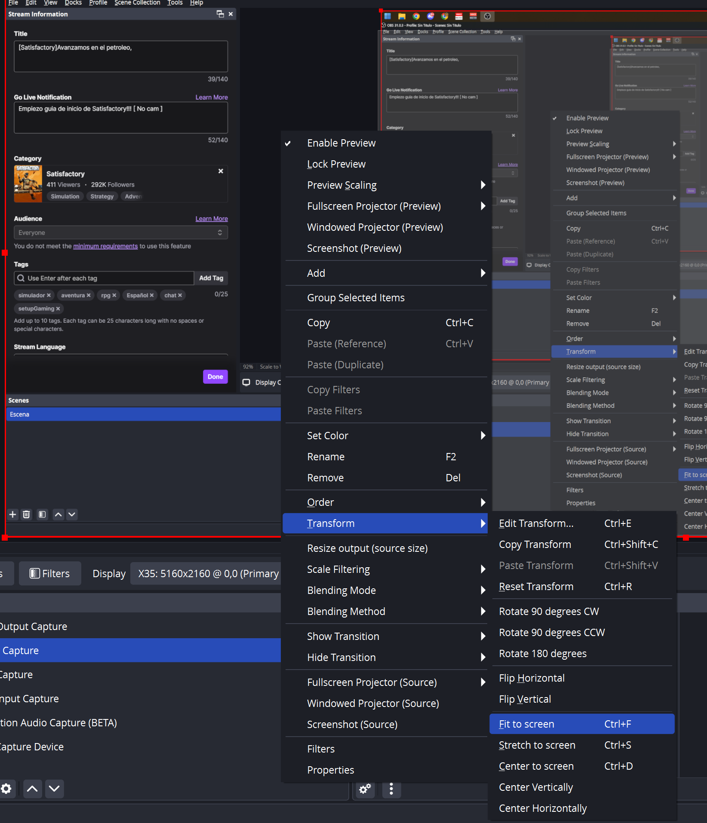The width and height of the screenshot is (707, 823).
Task: Focus the tag search input field
Action: coord(104,278)
